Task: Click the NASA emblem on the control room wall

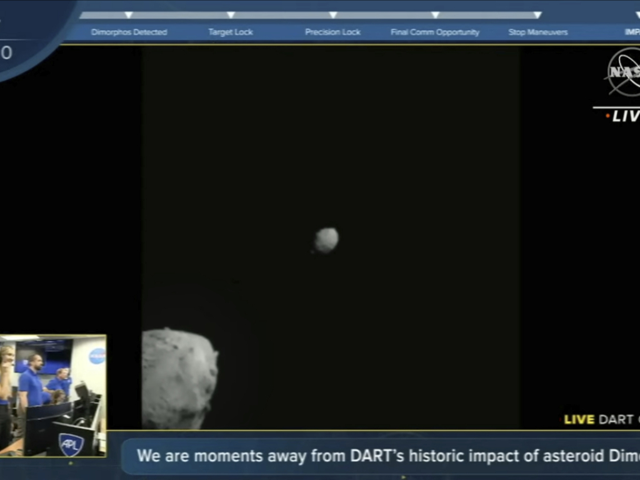Action: tap(97, 356)
